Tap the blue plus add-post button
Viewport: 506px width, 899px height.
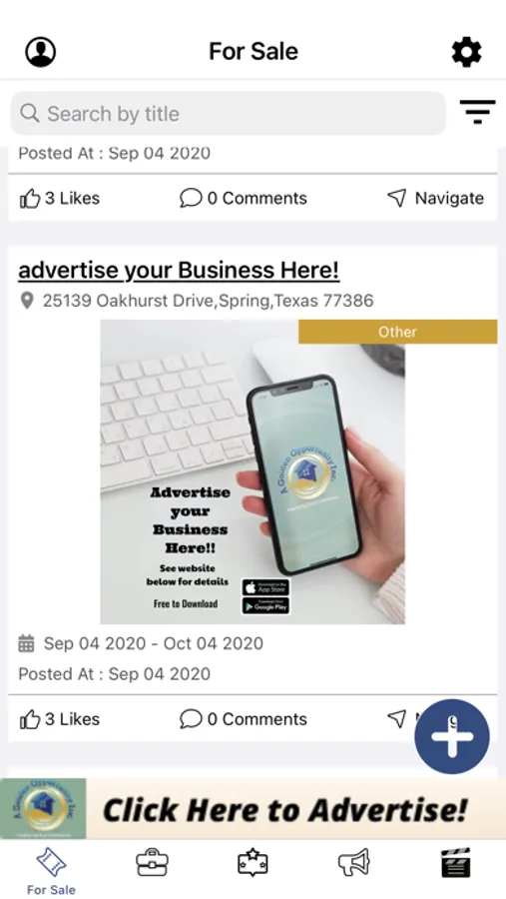[x=451, y=736]
